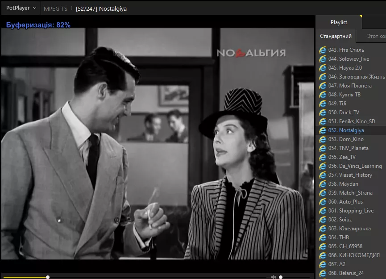Click the volume slider handle
The width and height of the screenshot is (386, 279).
point(281,277)
